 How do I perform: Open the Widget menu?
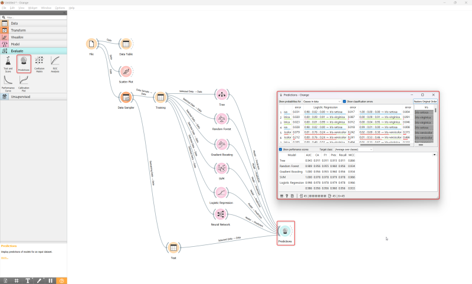coord(32,8)
